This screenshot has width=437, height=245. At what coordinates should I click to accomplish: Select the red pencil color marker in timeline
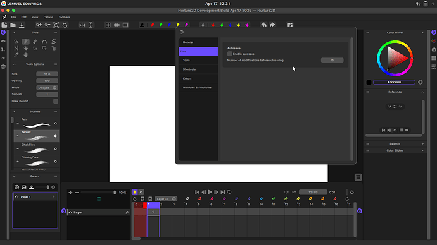pos(200,199)
